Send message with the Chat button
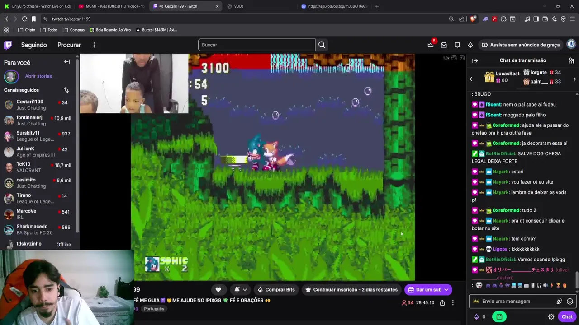The width and height of the screenshot is (579, 325). [567, 317]
